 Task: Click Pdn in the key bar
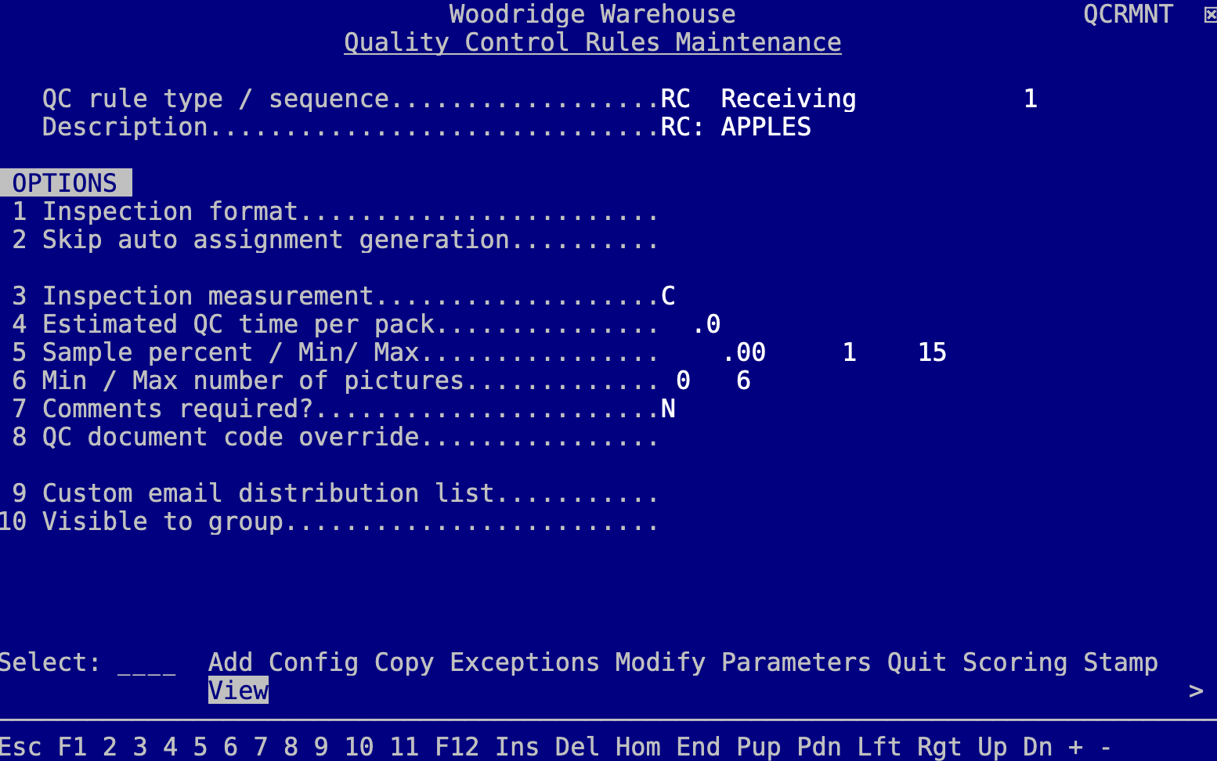[x=818, y=747]
